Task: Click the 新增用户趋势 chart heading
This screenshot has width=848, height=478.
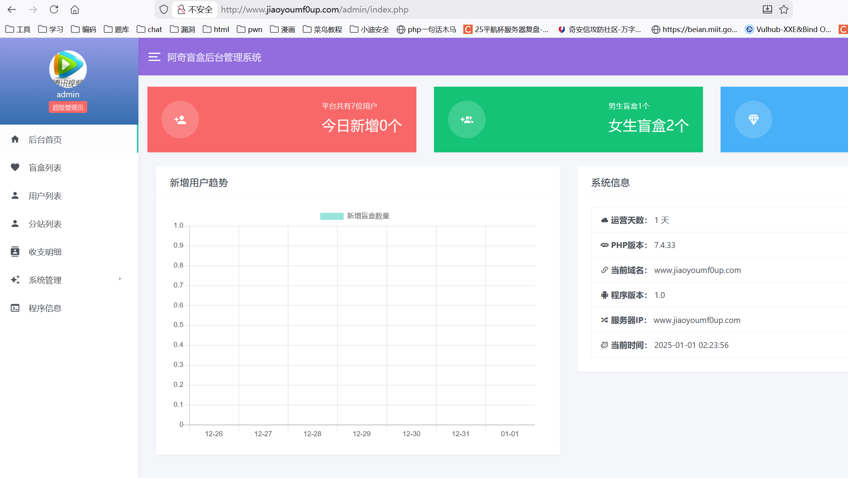Action: click(x=199, y=183)
